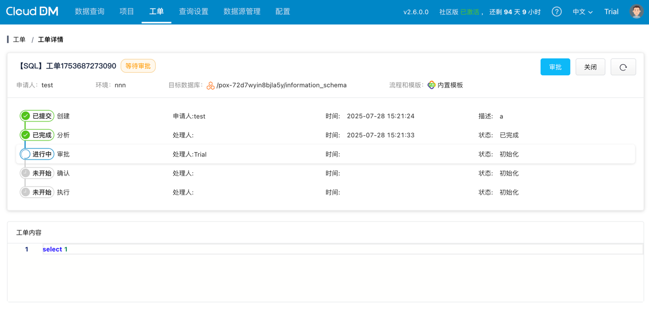This screenshot has height=317, width=649.
Task: Click the refresh icon button
Action: coord(623,67)
